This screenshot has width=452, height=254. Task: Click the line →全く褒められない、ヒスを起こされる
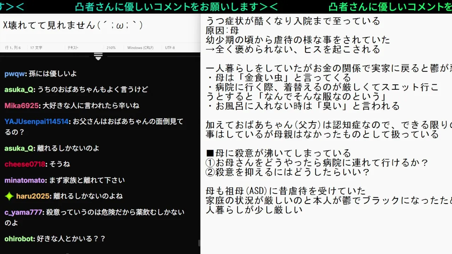[x=293, y=49]
